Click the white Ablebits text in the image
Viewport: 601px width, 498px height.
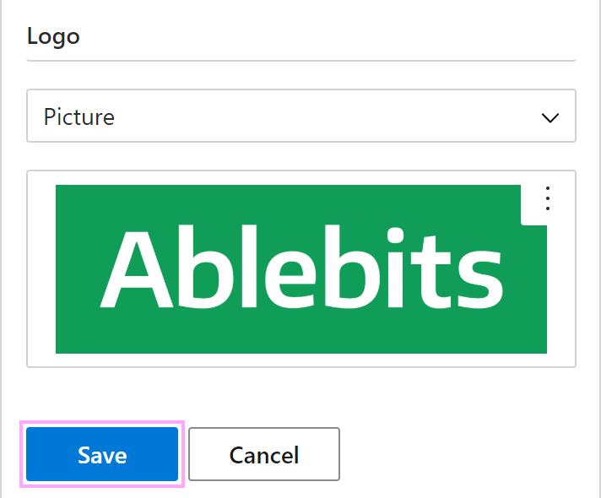301,267
